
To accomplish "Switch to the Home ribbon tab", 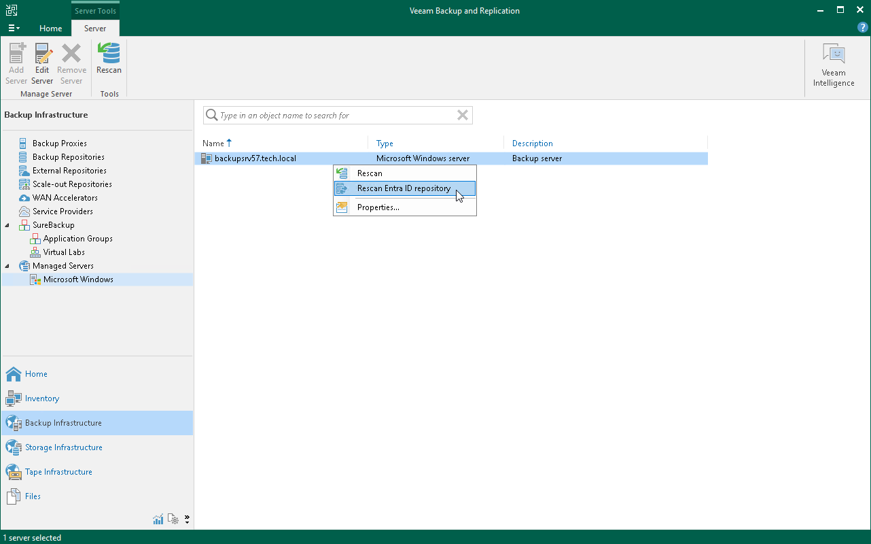I will [51, 28].
